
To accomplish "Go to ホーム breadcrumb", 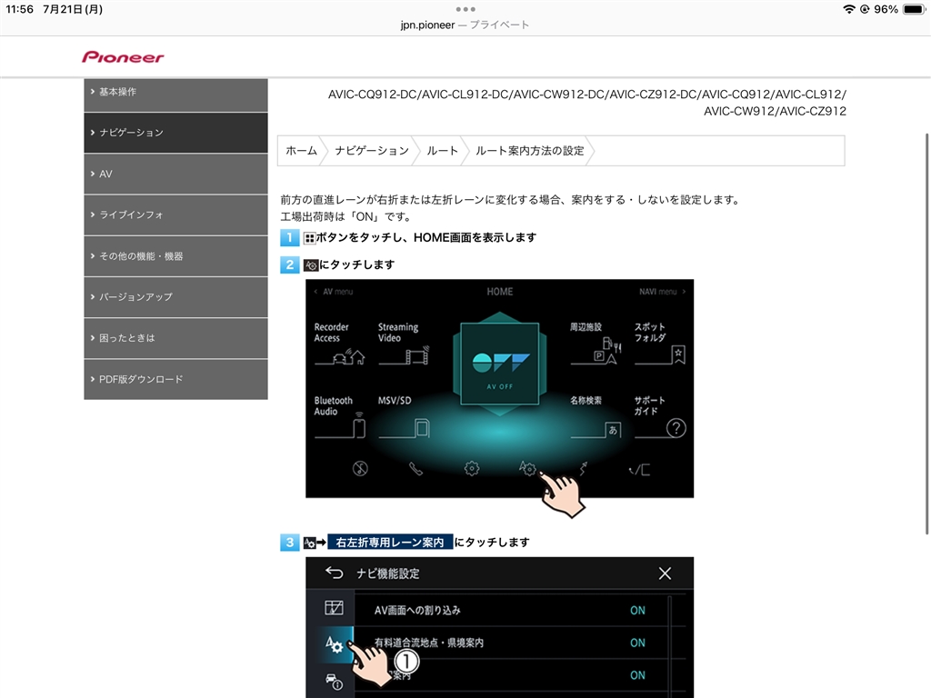I will pos(301,151).
